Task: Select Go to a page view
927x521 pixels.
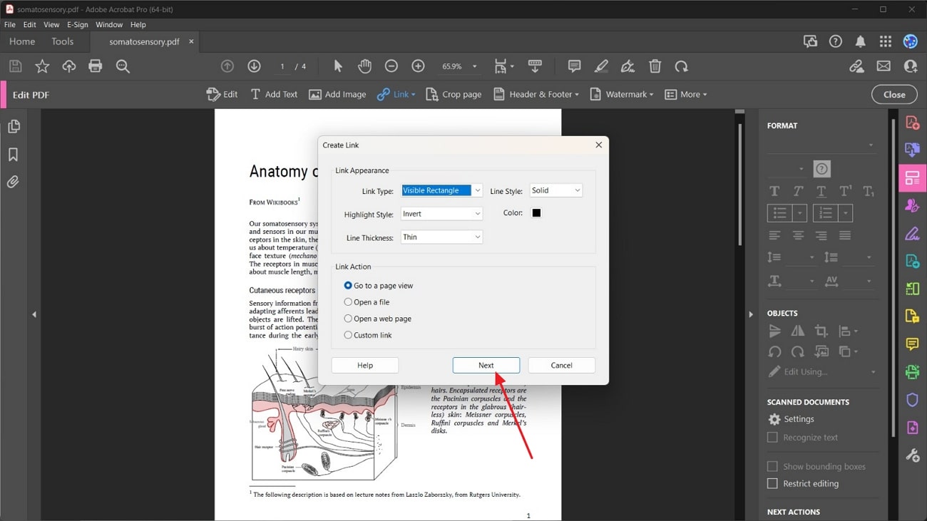Action: 378,285
